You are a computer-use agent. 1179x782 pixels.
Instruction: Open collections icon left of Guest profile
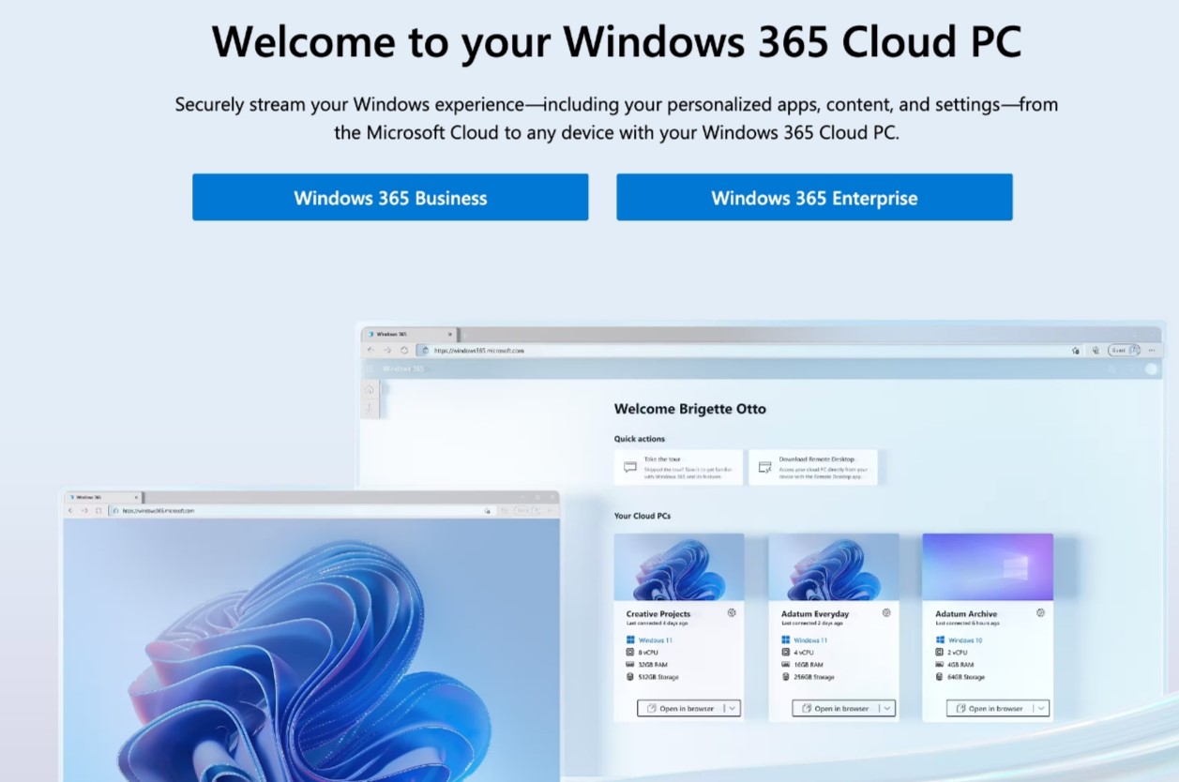(1095, 350)
